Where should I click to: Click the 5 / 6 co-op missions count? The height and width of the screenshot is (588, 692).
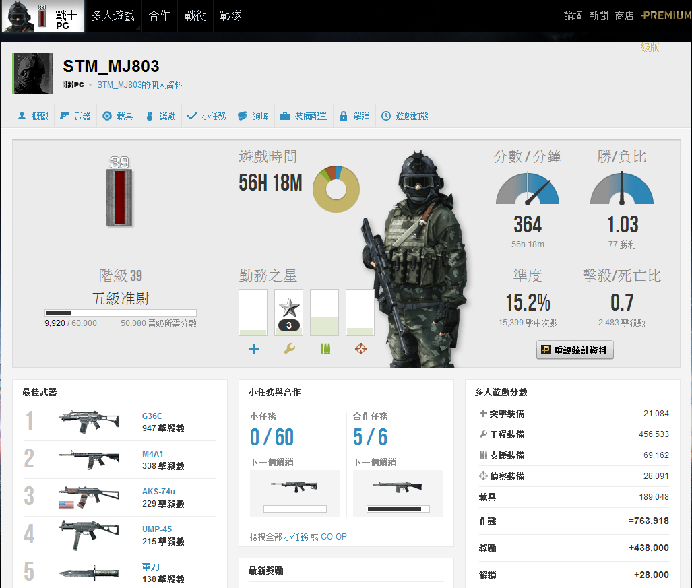click(x=371, y=437)
